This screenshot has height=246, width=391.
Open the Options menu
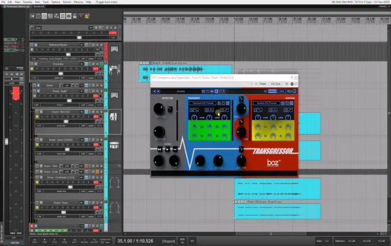(56, 2)
